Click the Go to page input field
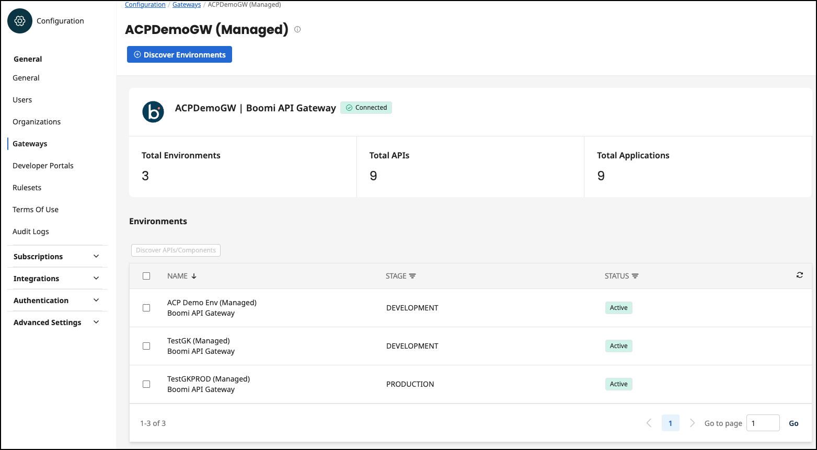817x450 pixels. pyautogui.click(x=763, y=423)
